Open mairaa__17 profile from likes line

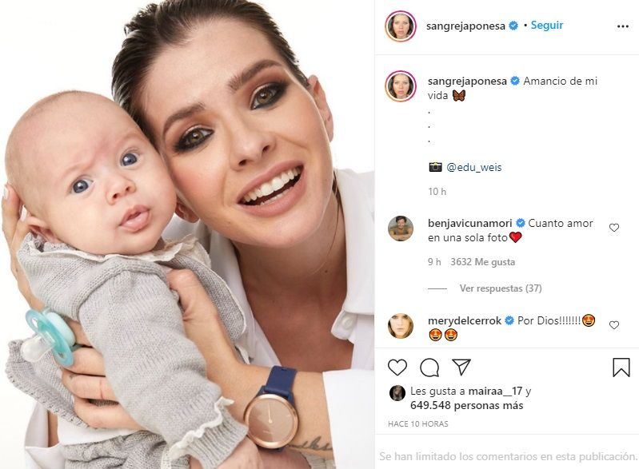tap(495, 391)
